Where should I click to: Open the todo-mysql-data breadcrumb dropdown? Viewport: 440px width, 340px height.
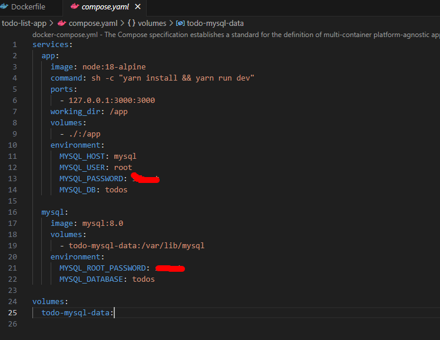tap(215, 24)
